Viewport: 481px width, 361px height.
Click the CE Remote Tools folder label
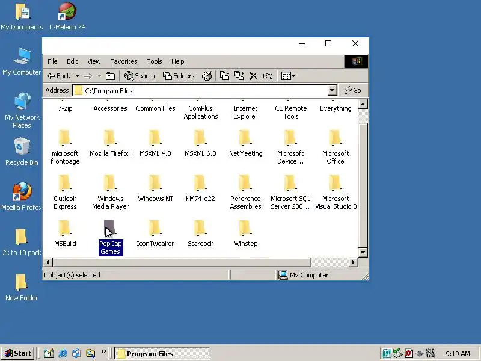(x=291, y=113)
